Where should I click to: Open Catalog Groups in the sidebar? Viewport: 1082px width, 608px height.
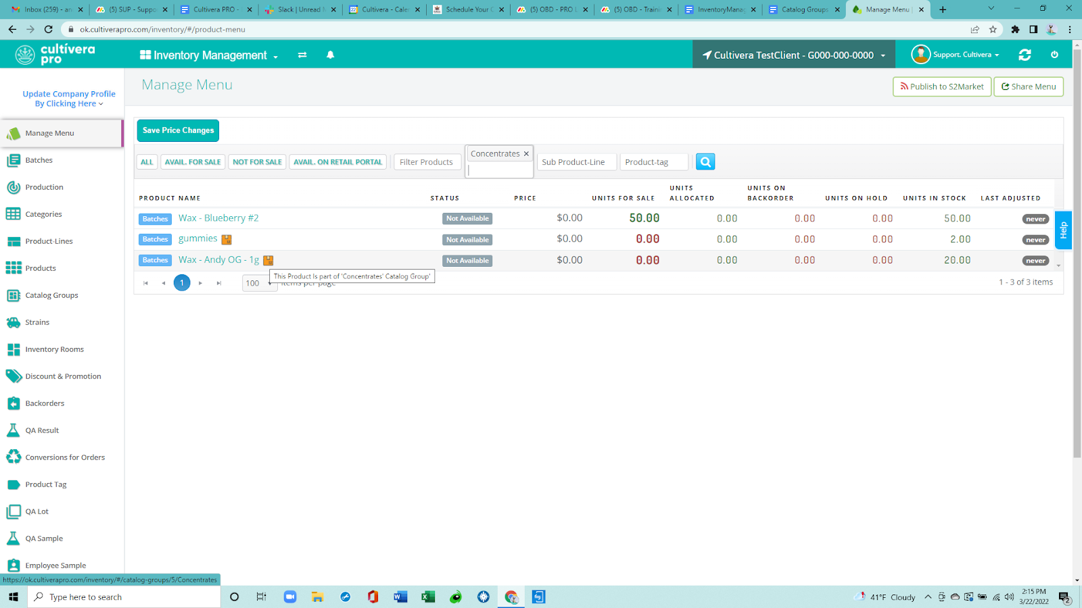(51, 295)
